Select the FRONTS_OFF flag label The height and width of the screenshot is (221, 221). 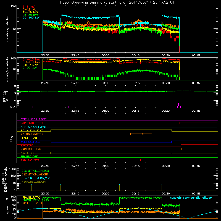click(29, 157)
